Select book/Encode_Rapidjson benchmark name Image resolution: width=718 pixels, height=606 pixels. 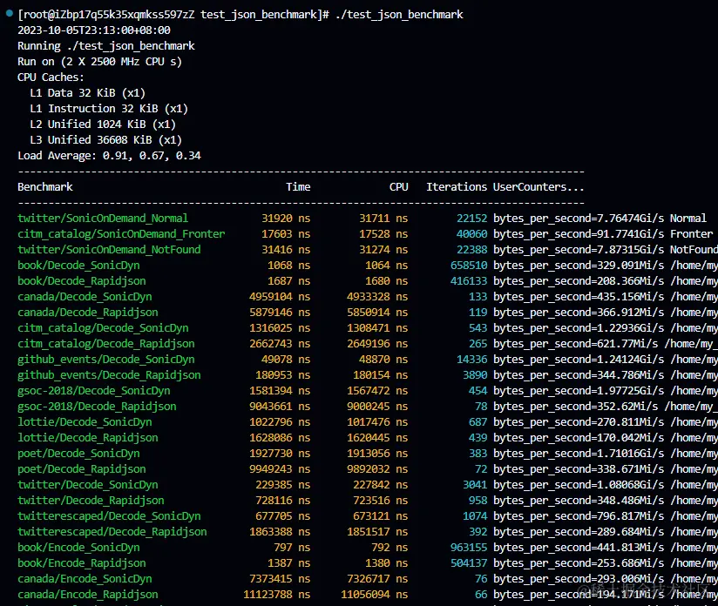[82, 563]
